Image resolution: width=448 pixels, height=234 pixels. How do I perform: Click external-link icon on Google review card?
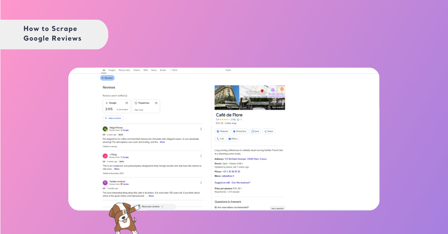[126, 103]
